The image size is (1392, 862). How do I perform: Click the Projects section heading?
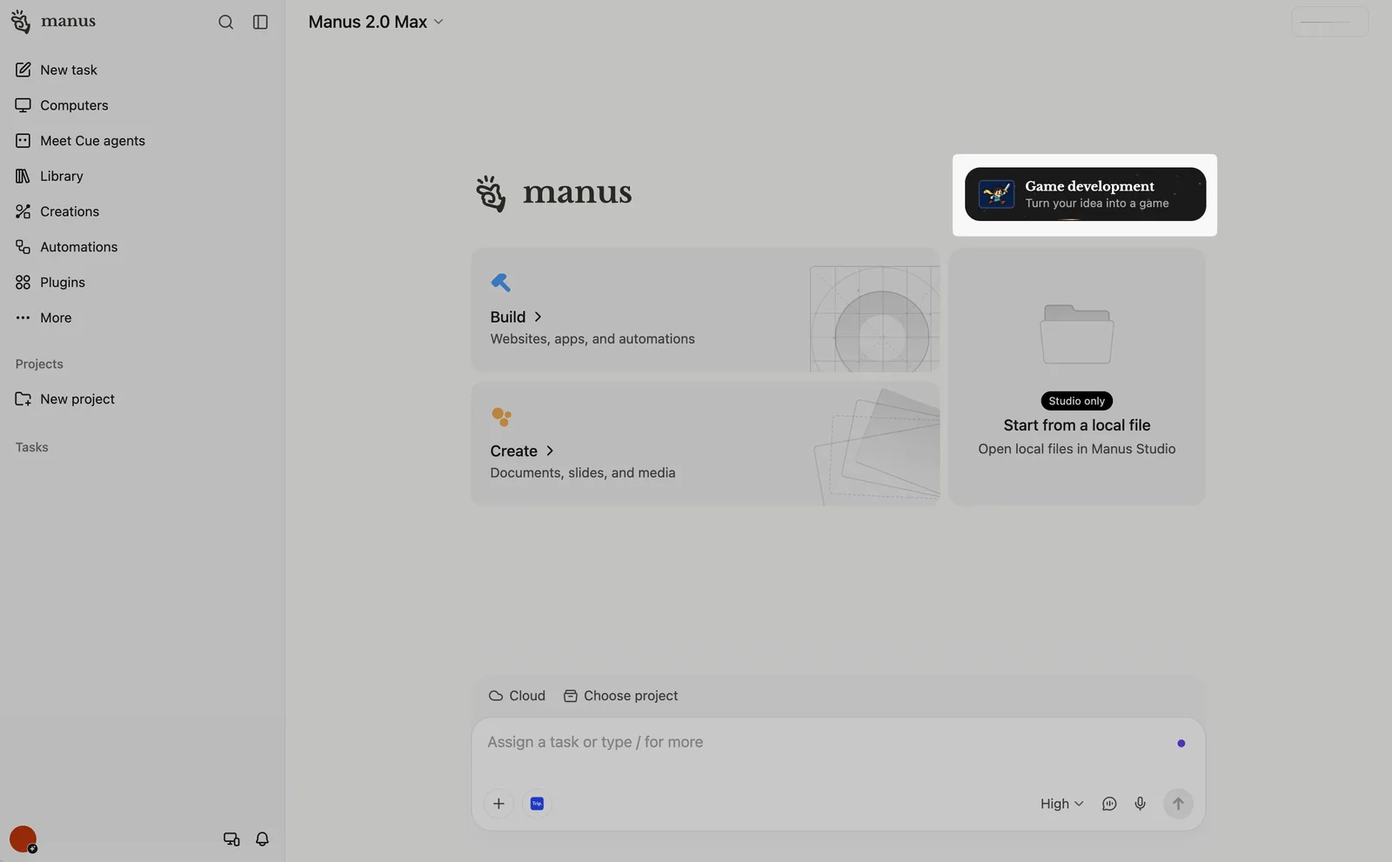pyautogui.click(x=39, y=364)
